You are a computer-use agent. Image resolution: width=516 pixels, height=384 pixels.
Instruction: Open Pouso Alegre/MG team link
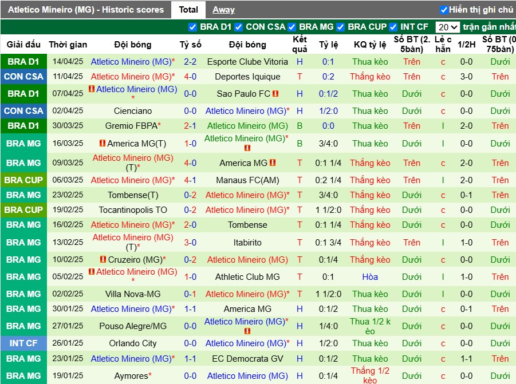coord(133,326)
